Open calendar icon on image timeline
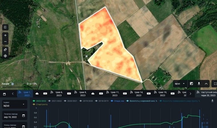Image resolution: width=217 pixels, height=128 pixels. point(4,94)
